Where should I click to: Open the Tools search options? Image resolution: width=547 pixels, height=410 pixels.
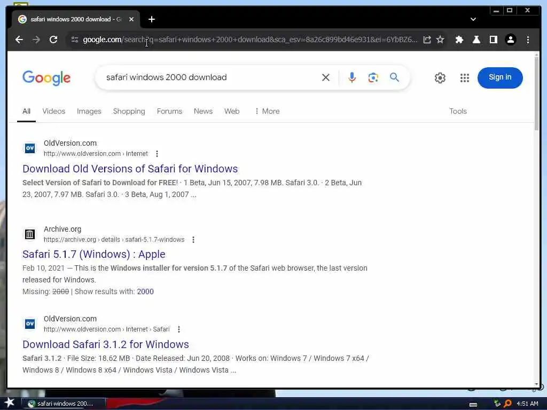[x=458, y=111]
